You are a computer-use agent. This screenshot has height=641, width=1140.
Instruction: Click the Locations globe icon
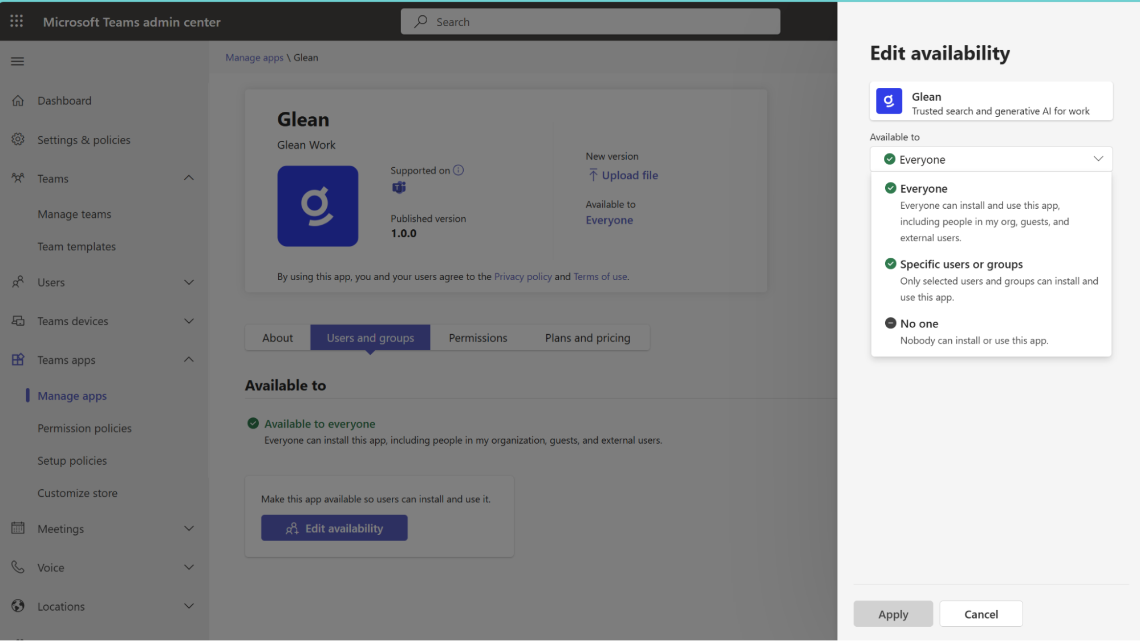[18, 606]
